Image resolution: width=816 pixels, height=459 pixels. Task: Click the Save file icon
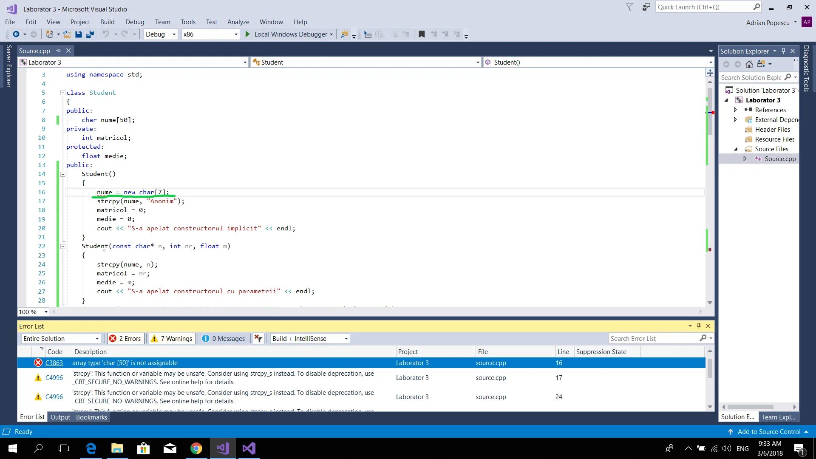pyautogui.click(x=78, y=34)
